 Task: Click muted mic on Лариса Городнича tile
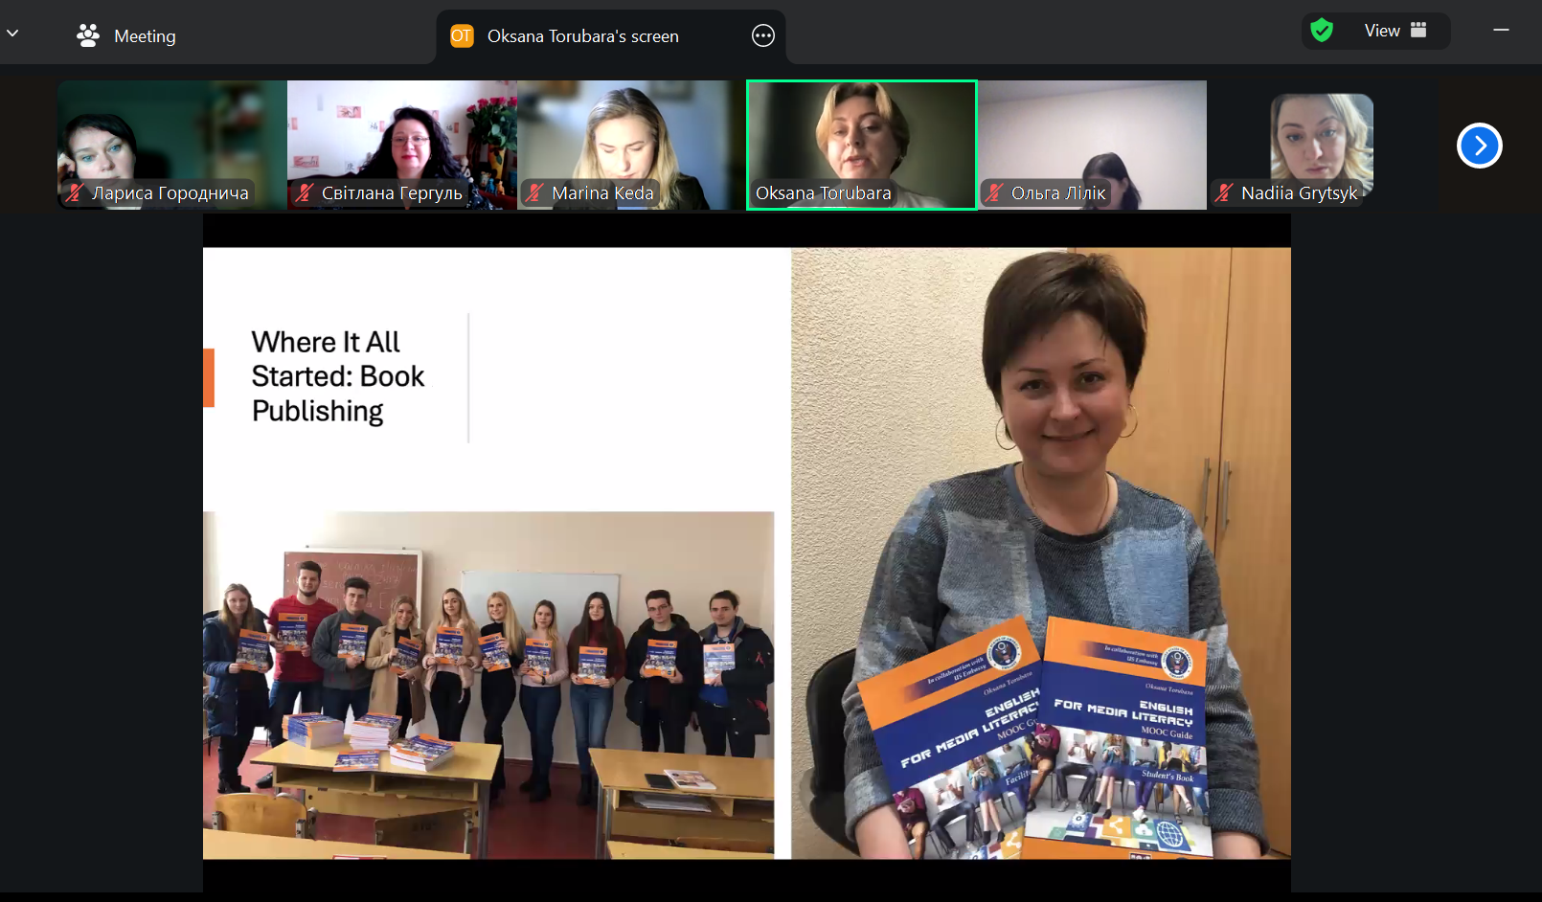point(75,193)
